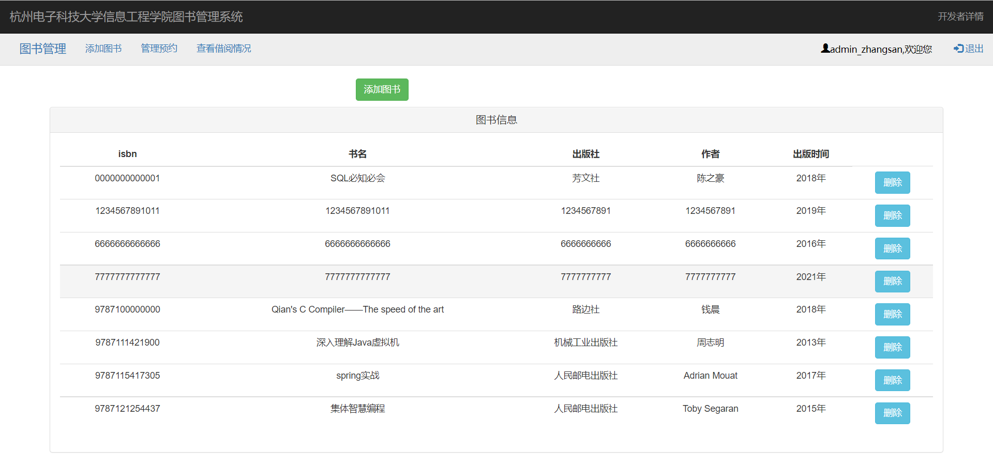This screenshot has height=466, width=993.
Task: Click the title Qian's C Compiler——The speed of the art
Action: click(x=358, y=309)
